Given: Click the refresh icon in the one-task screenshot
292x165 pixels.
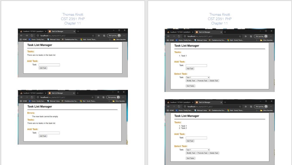Looking at the screenshot, I should click(179, 36).
